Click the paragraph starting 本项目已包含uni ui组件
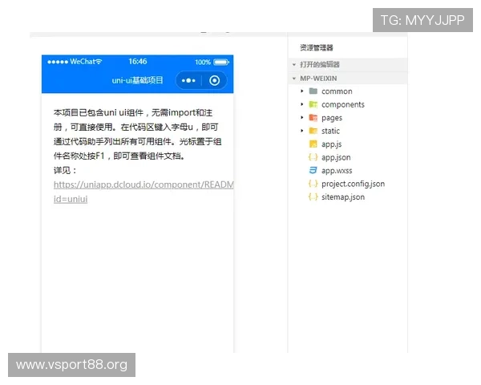481x385 pixels. coord(137,134)
